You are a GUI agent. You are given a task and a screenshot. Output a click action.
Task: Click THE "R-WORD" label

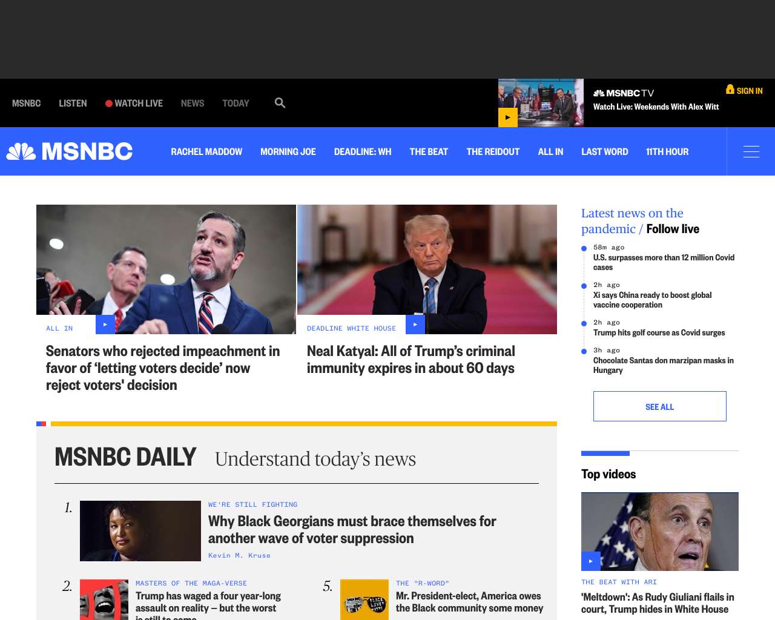pos(423,583)
